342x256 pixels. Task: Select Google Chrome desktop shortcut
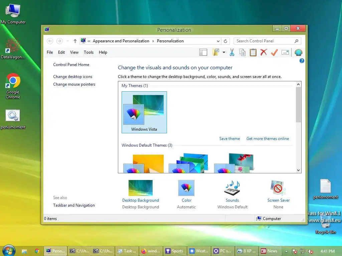tap(13, 86)
